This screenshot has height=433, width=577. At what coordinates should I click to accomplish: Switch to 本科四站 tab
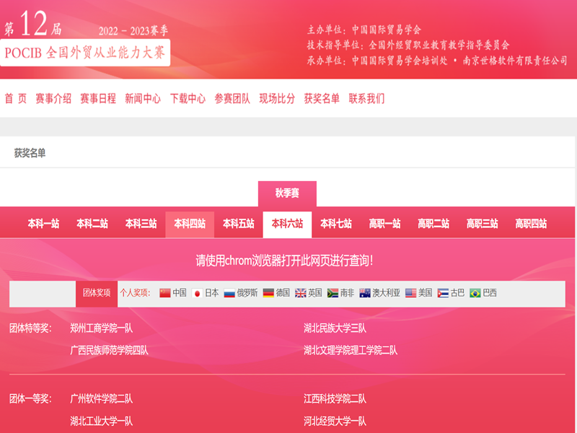[x=190, y=224]
